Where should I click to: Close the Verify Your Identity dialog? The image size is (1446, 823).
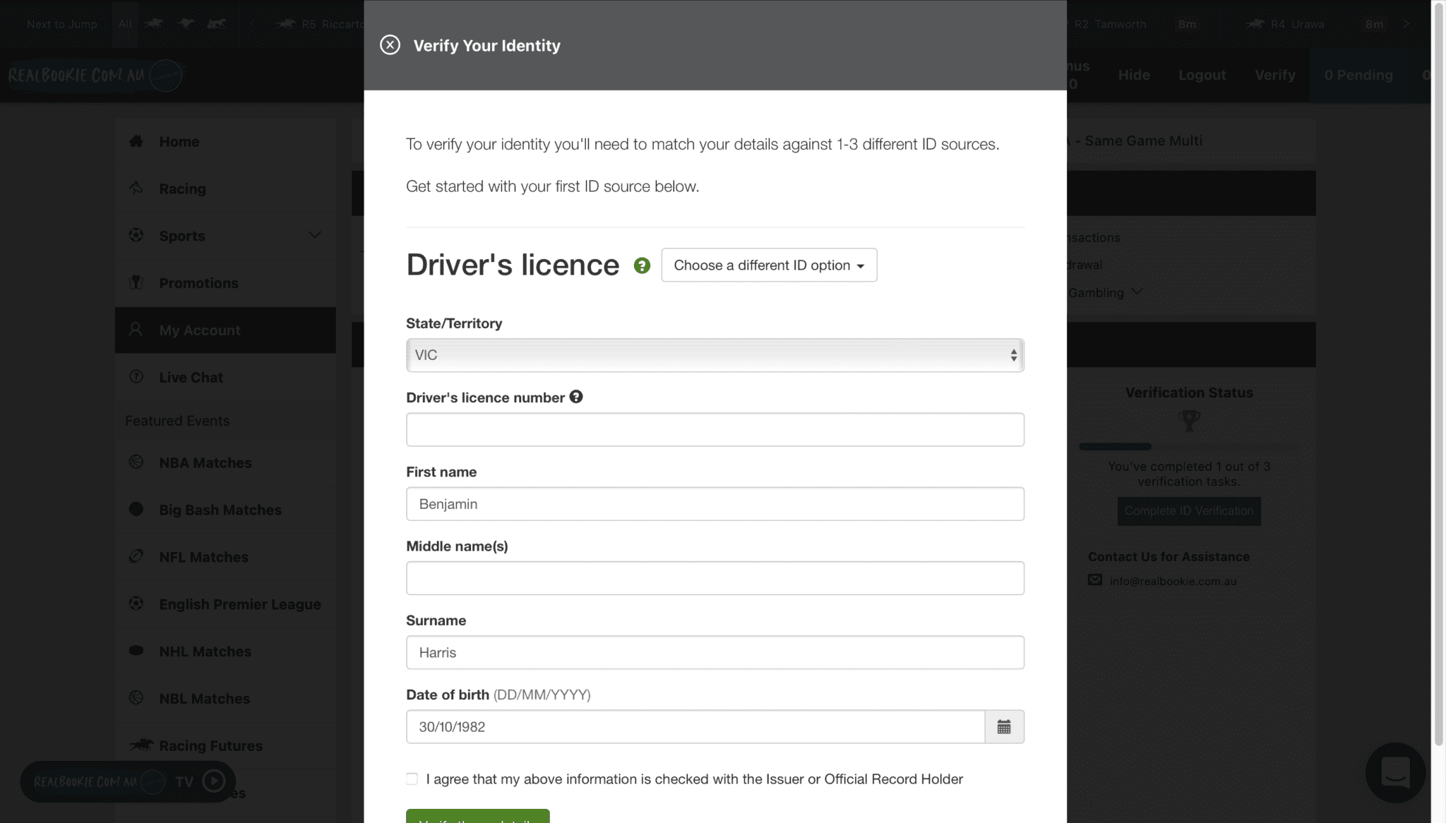pos(390,45)
